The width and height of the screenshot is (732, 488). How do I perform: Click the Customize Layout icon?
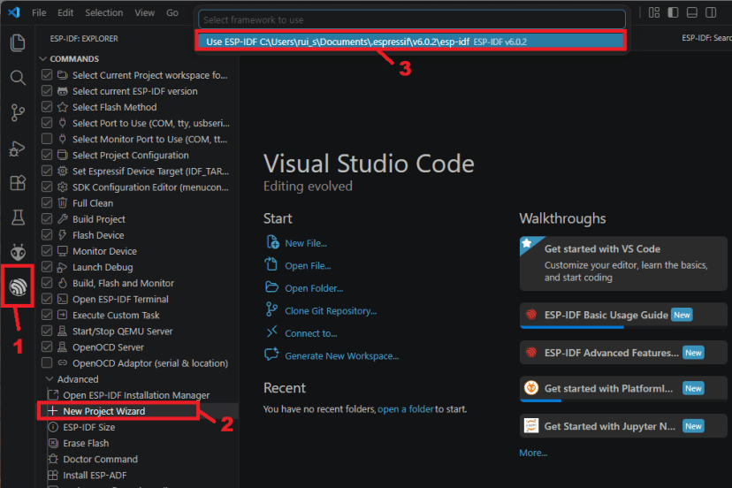[x=654, y=12]
